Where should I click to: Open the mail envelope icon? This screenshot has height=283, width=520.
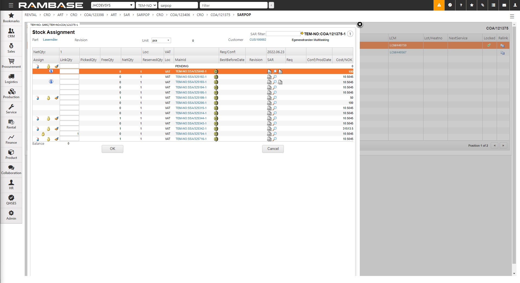(x=504, y=5)
